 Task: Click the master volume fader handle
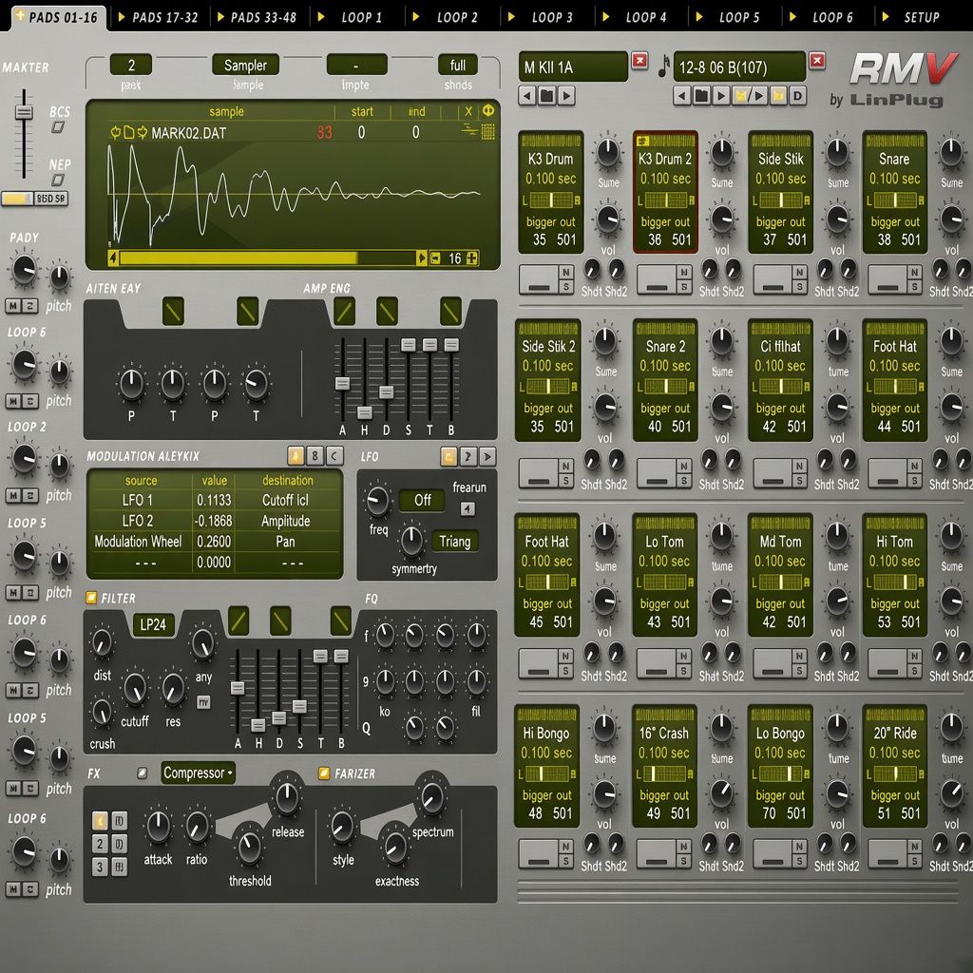coord(24,112)
